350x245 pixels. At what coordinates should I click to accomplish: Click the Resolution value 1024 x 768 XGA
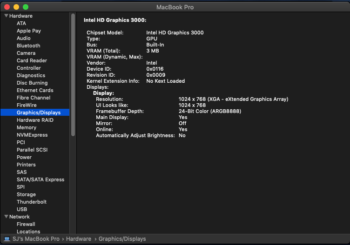click(233, 99)
